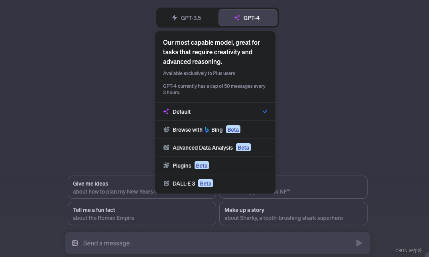The height and width of the screenshot is (257, 429).
Task: Click the blue checkmark next to Default
Action: tap(265, 111)
